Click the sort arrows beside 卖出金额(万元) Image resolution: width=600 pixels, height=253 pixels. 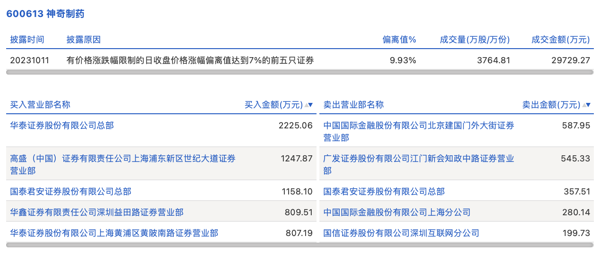tap(586, 105)
